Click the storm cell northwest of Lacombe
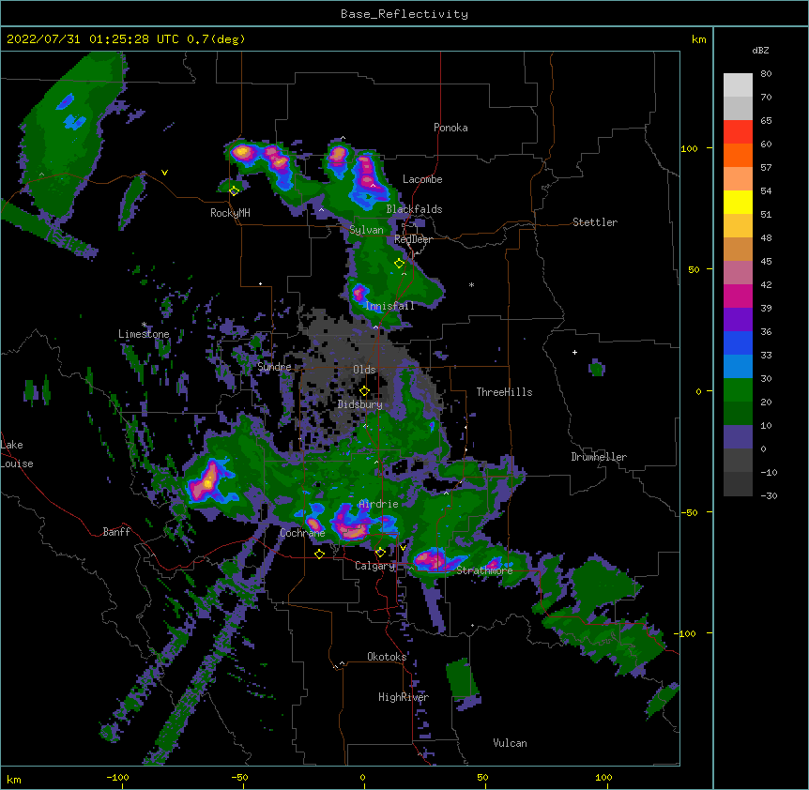 [x=367, y=176]
